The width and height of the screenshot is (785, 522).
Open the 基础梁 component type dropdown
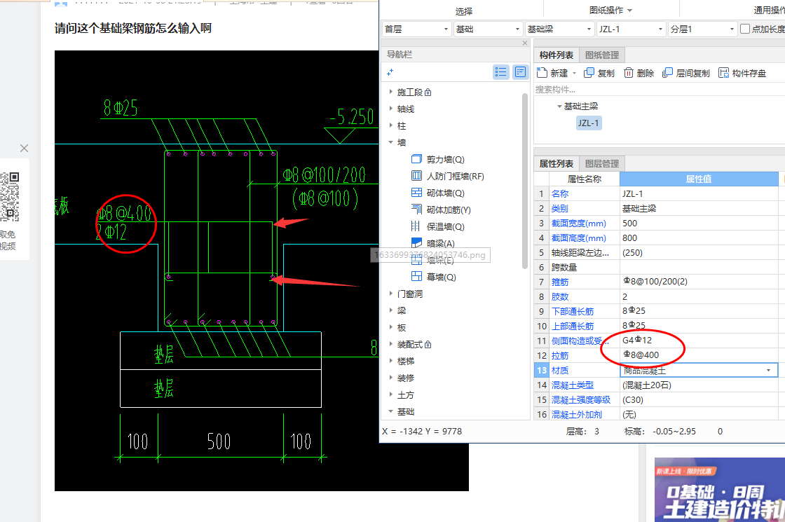tap(559, 29)
